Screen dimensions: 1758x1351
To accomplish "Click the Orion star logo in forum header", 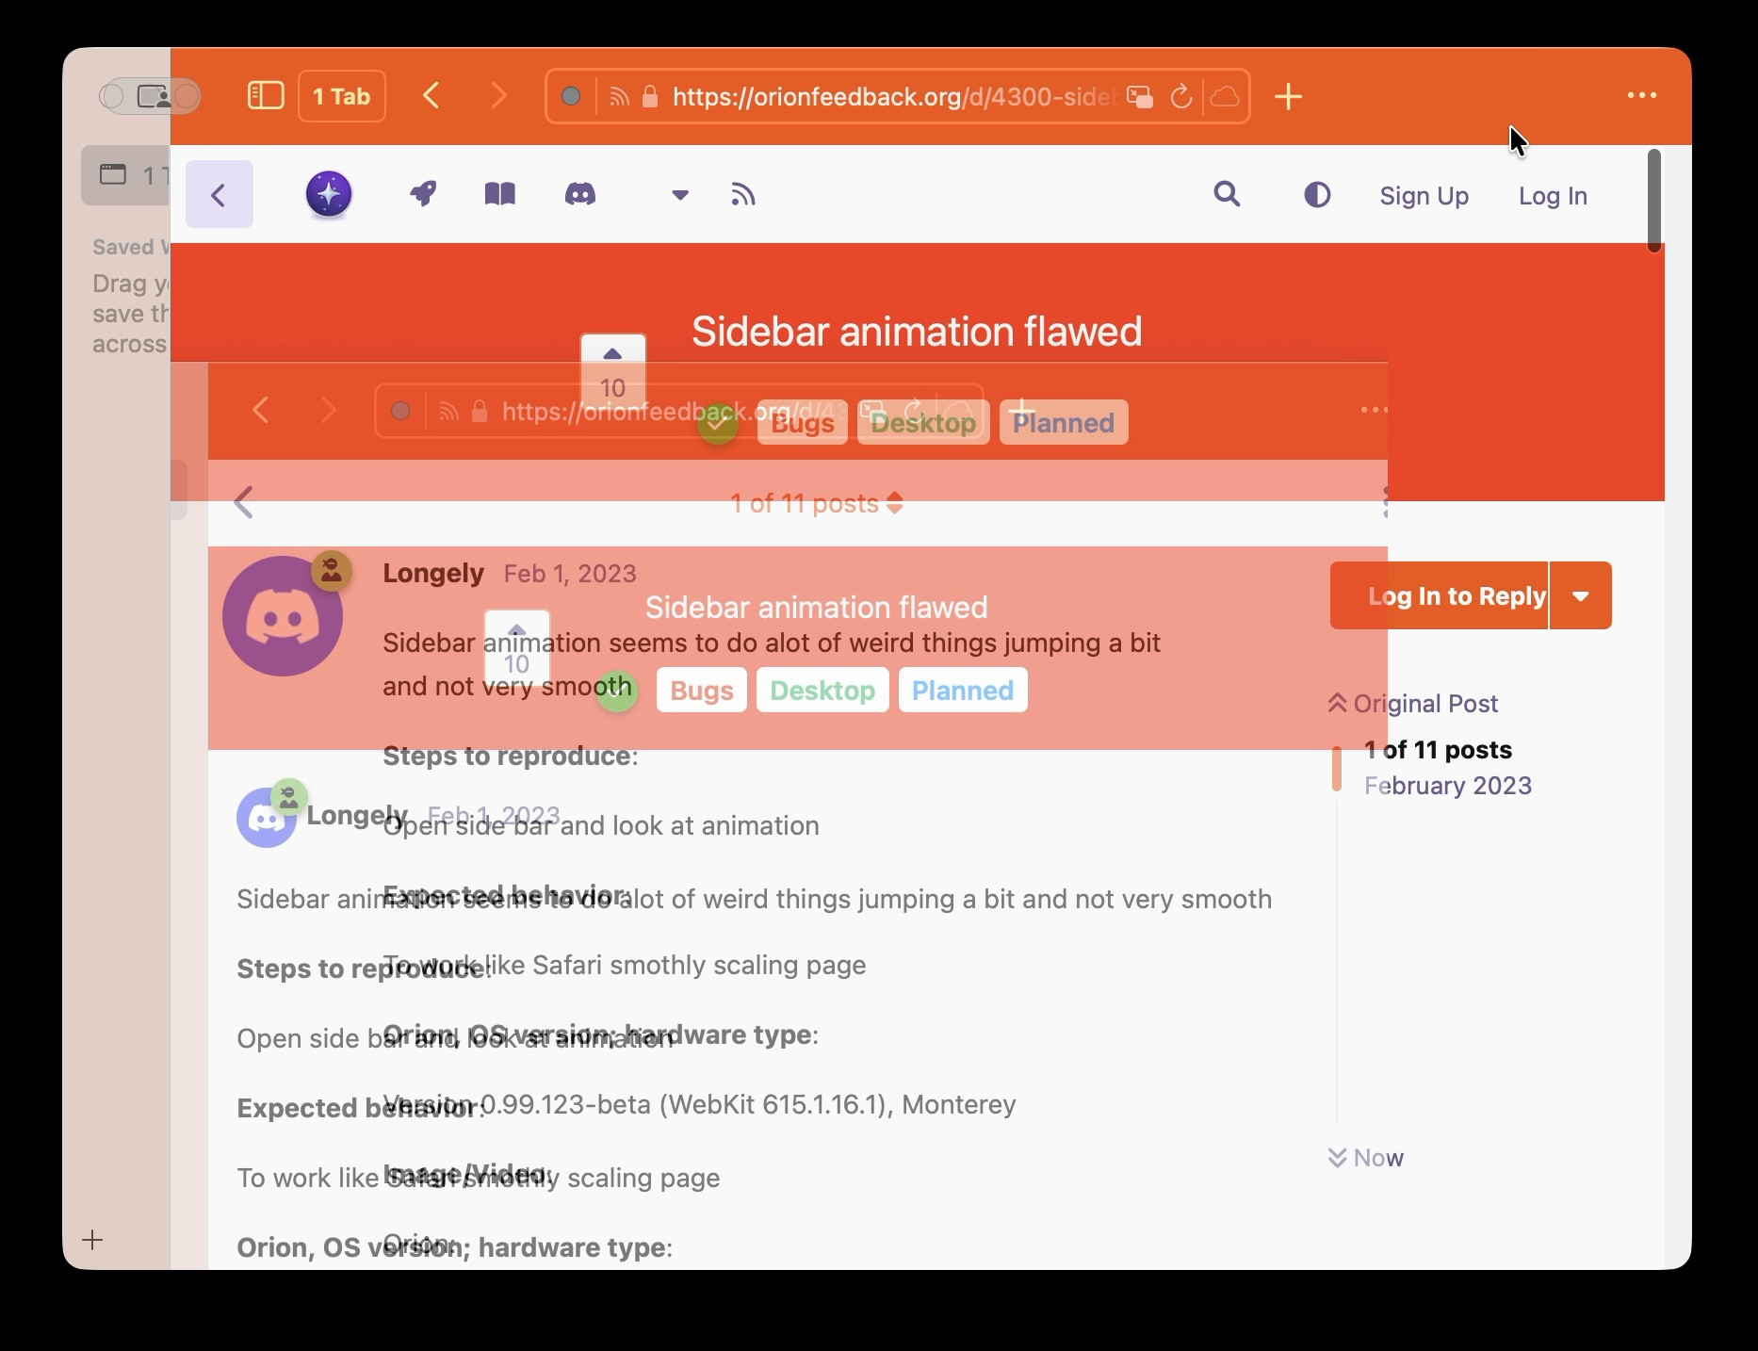I will (x=329, y=195).
